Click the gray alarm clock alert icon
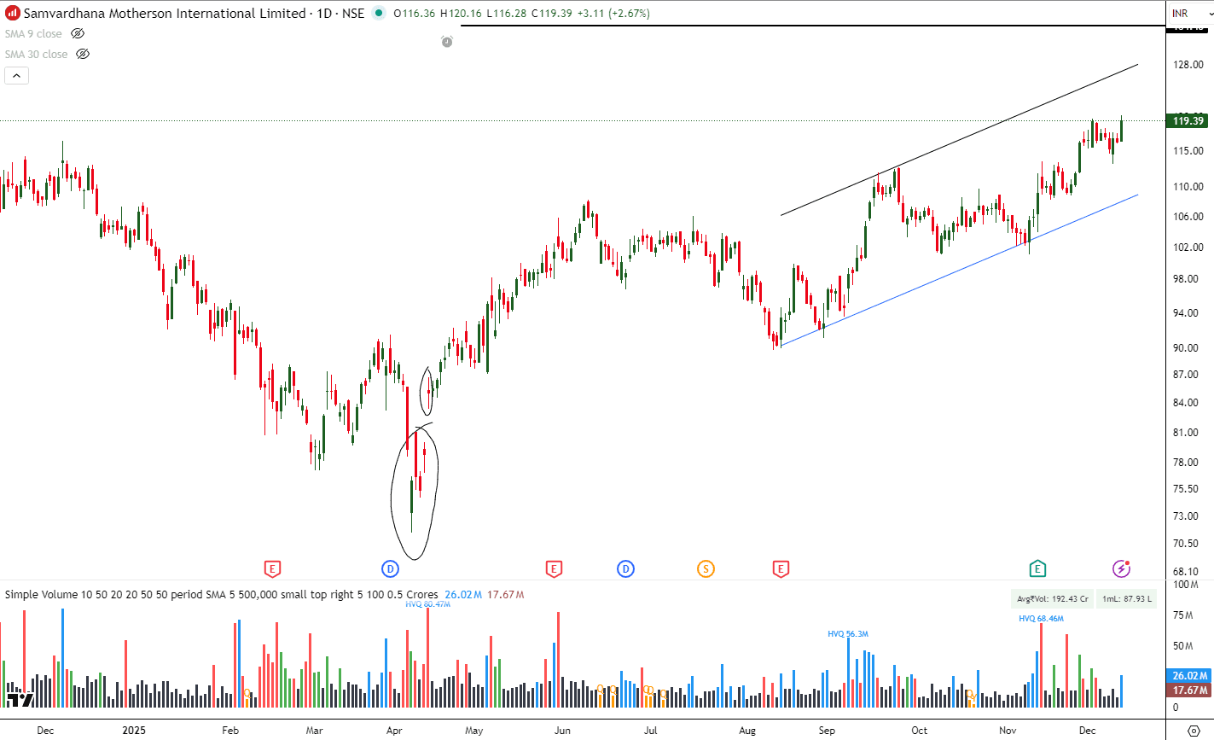This screenshot has width=1214, height=740. point(446,41)
